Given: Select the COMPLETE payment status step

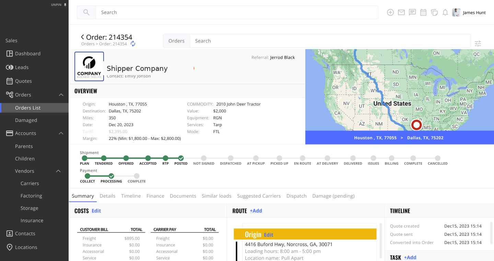Looking at the screenshot, I should [137, 178].
